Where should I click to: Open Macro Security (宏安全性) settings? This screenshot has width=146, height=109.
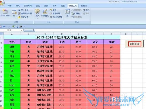[23, 17]
